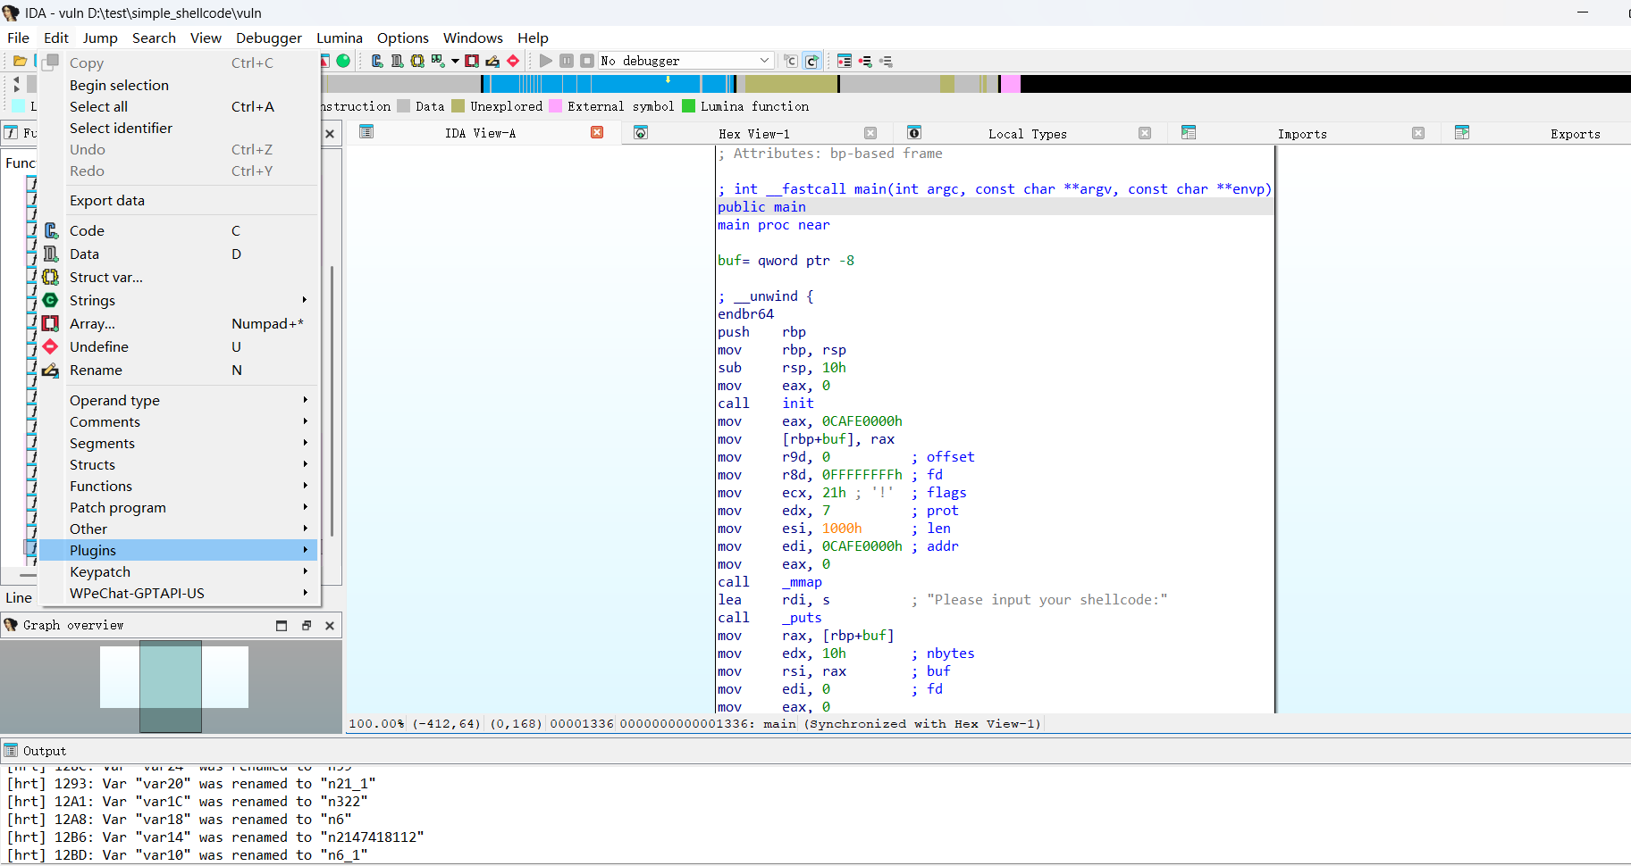Close the Hex View-1 tab
Viewport: 1631px width, 866px height.
871,132
